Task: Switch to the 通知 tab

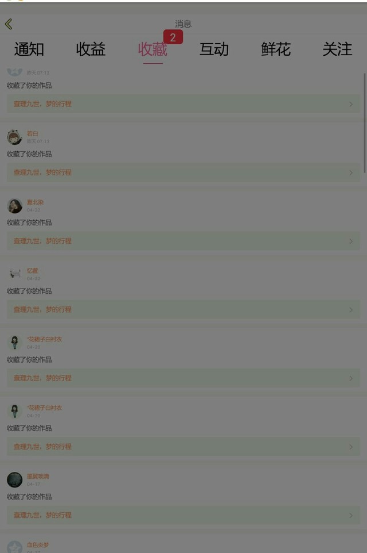Action: [29, 49]
